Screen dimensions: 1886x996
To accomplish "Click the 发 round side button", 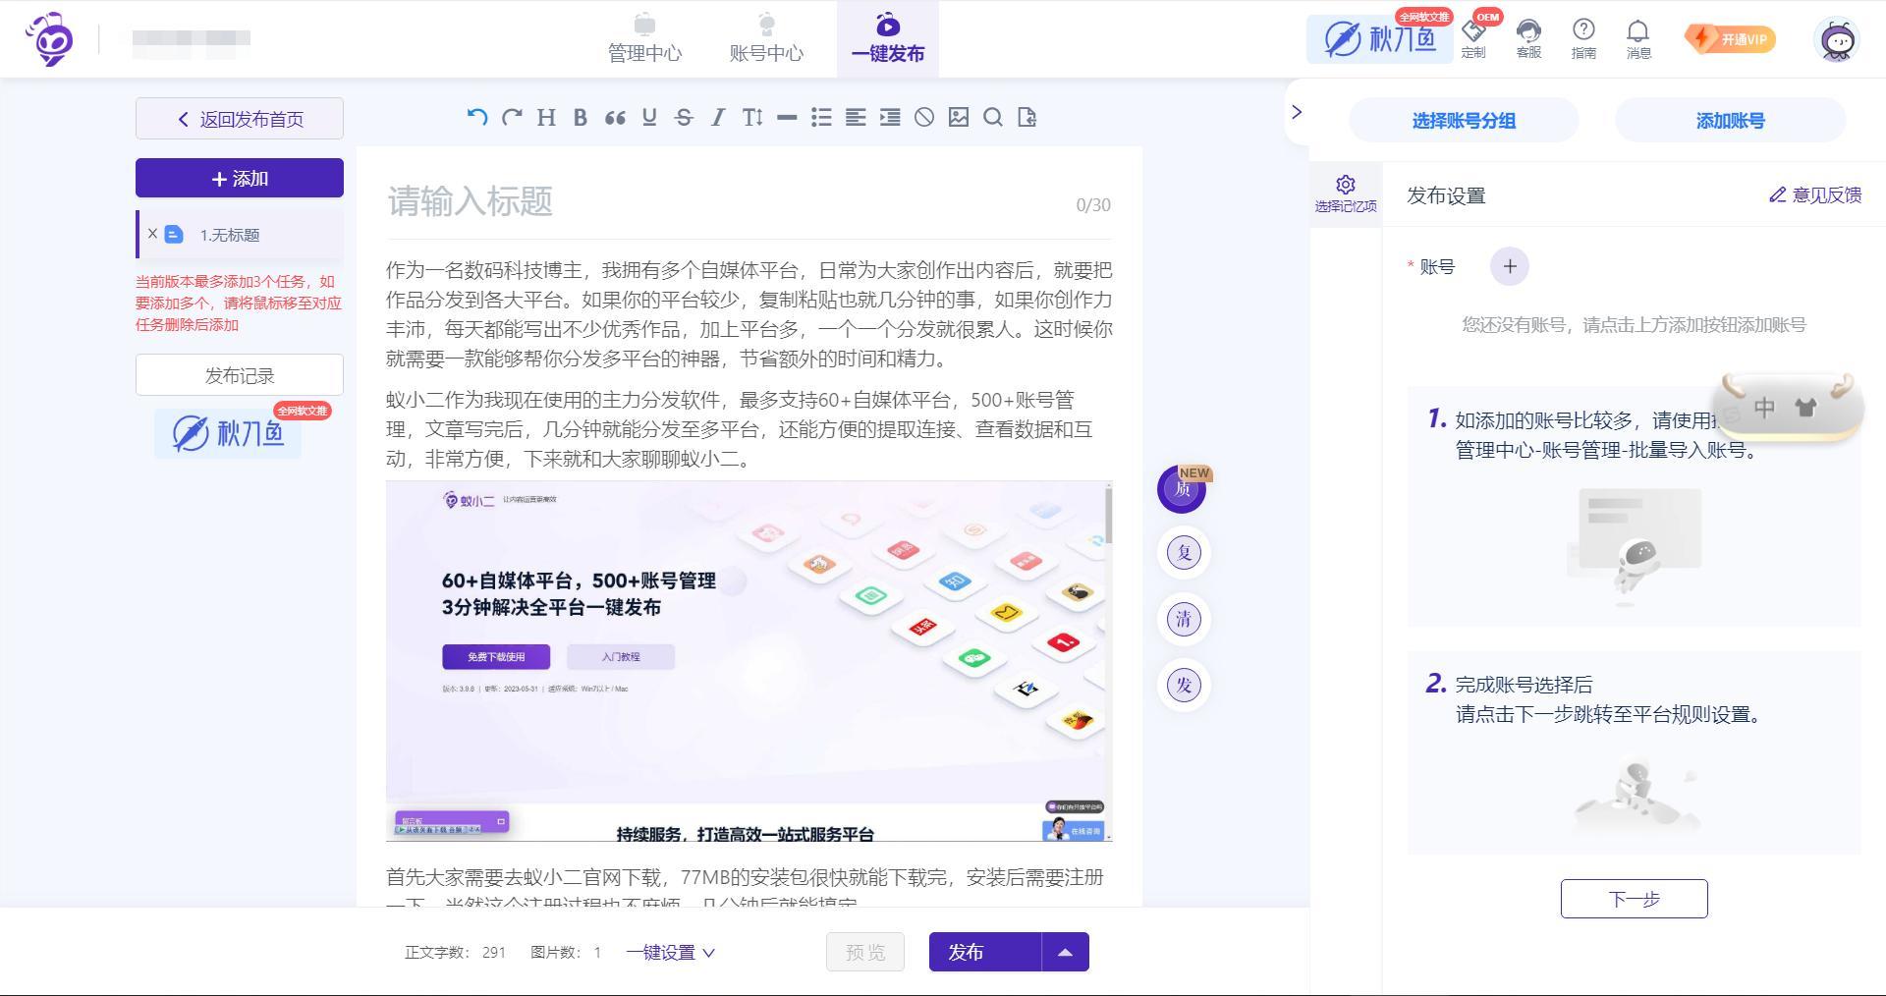I will click(1184, 686).
